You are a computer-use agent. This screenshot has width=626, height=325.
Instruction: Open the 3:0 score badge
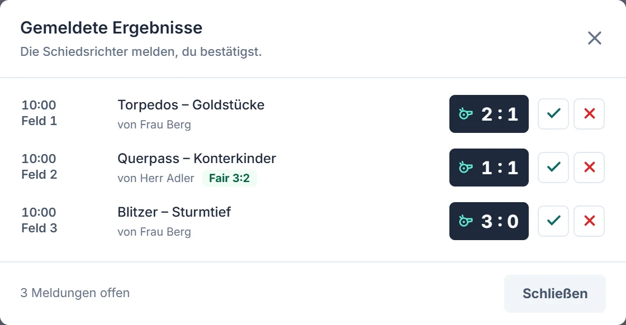[x=489, y=221]
